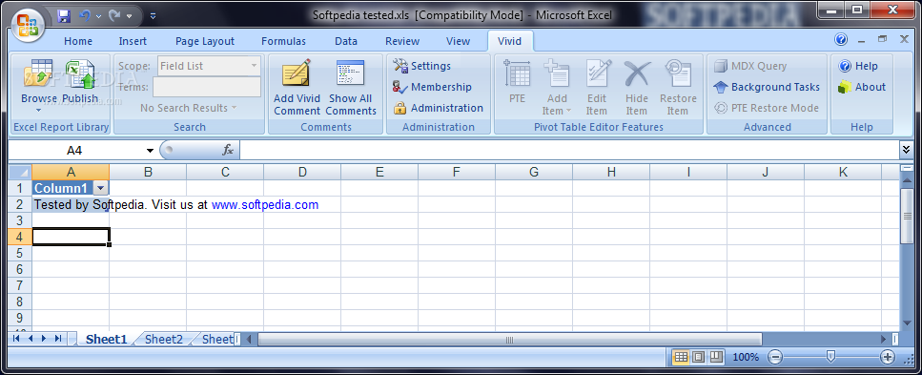Zoom in with the plus button
Image resolution: width=922 pixels, height=375 pixels.
click(887, 357)
